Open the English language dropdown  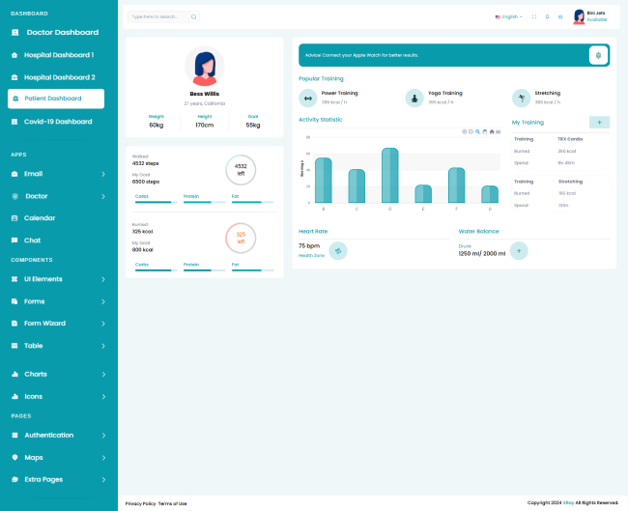[507, 16]
